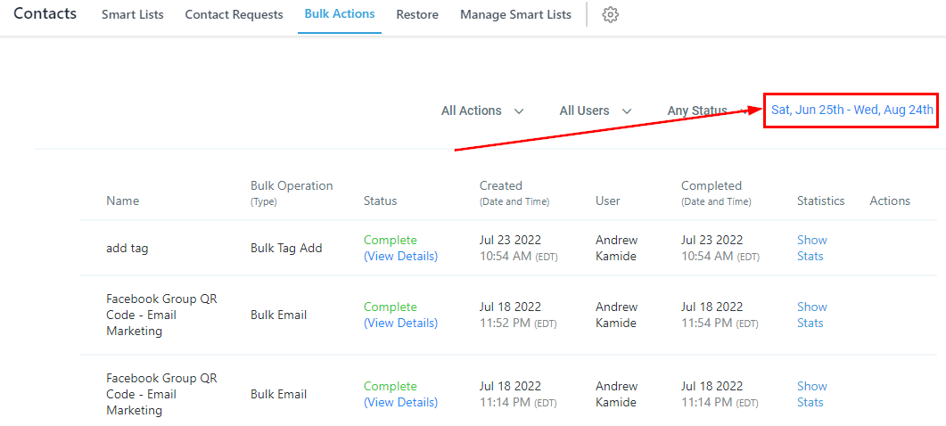Click the Created column header
The width and height of the screenshot is (946, 426).
coord(500,186)
